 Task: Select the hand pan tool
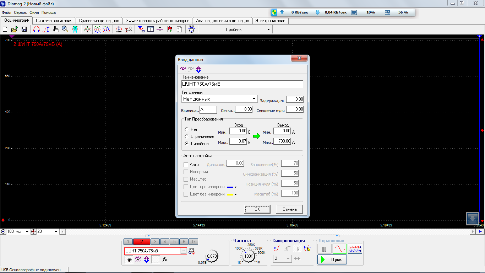click(x=56, y=30)
